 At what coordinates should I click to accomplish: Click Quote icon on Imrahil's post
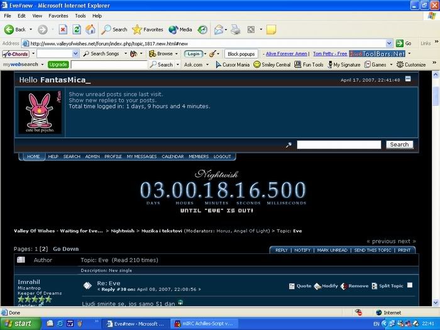292,286
